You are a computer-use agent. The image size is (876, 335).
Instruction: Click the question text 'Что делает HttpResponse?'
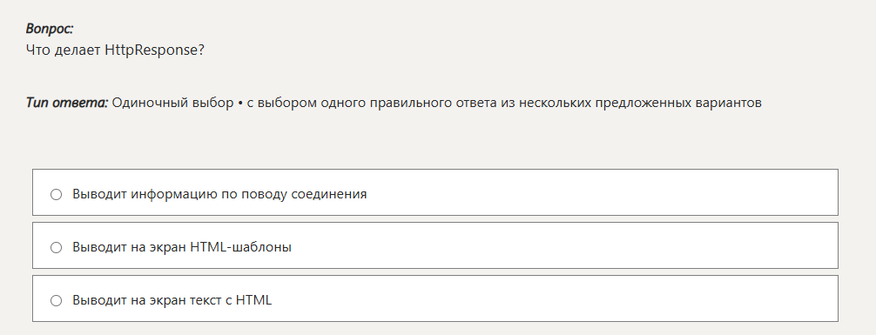(x=115, y=50)
